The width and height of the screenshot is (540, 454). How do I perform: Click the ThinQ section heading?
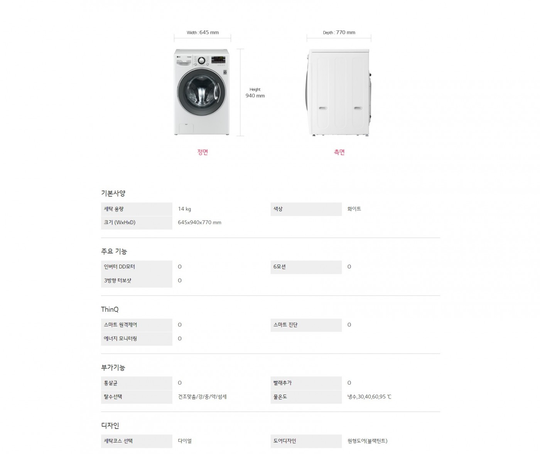pyautogui.click(x=110, y=309)
